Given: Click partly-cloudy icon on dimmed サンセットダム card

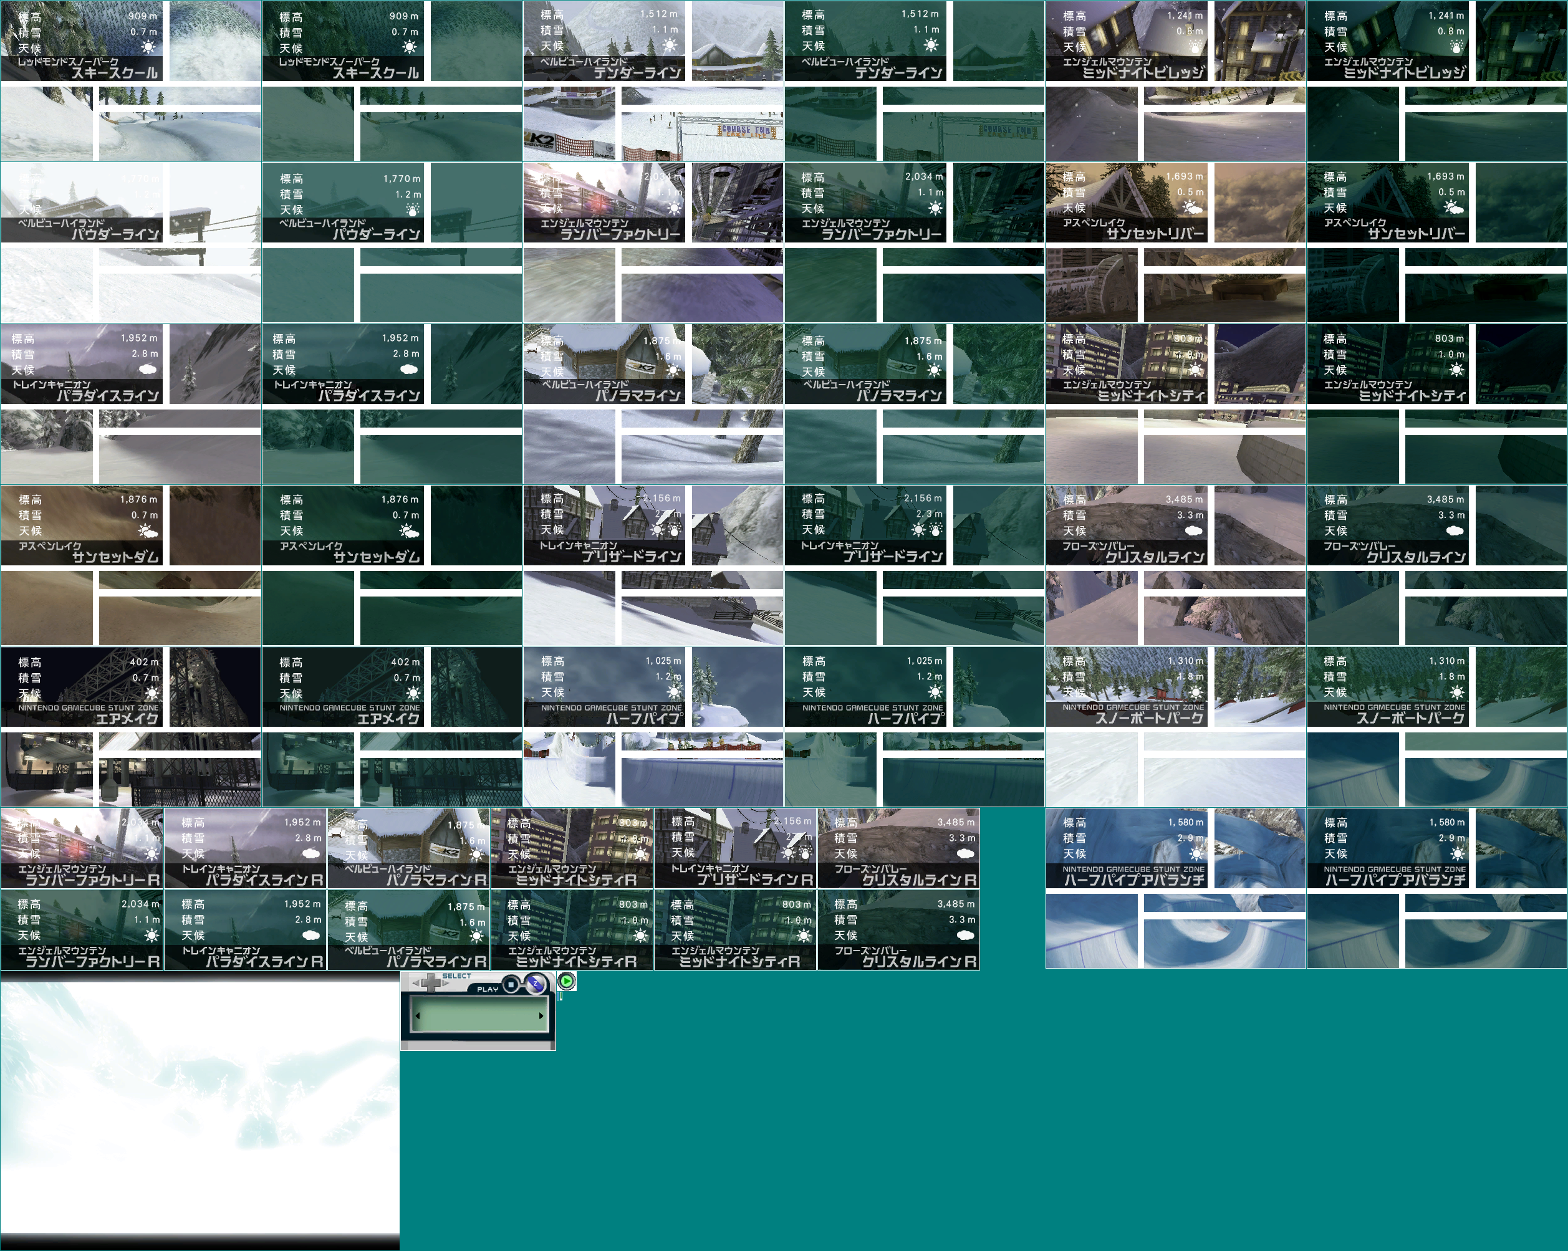Looking at the screenshot, I should click(410, 531).
